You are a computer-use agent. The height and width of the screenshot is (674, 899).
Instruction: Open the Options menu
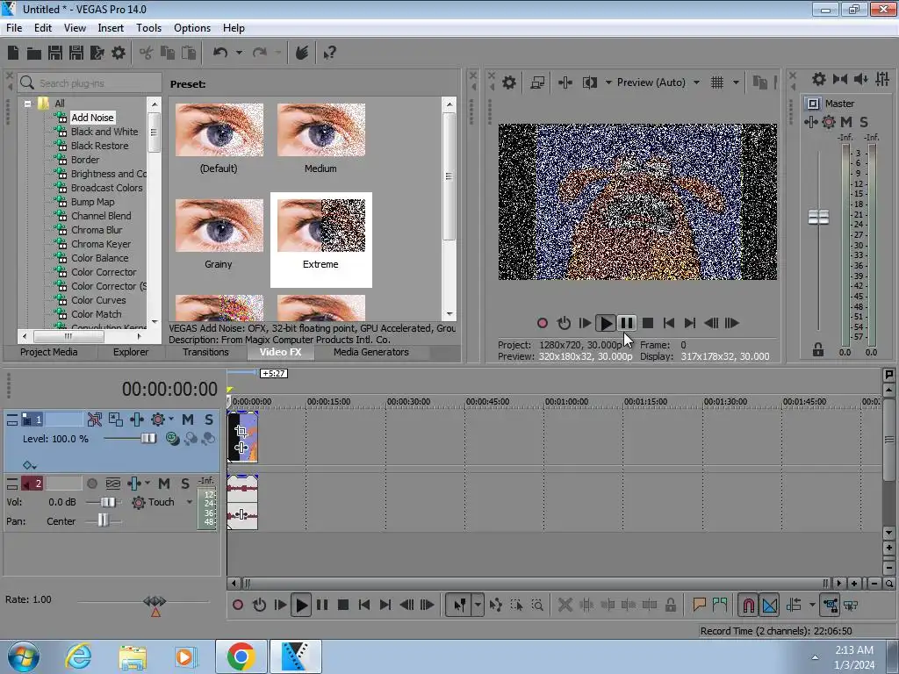pos(192,28)
